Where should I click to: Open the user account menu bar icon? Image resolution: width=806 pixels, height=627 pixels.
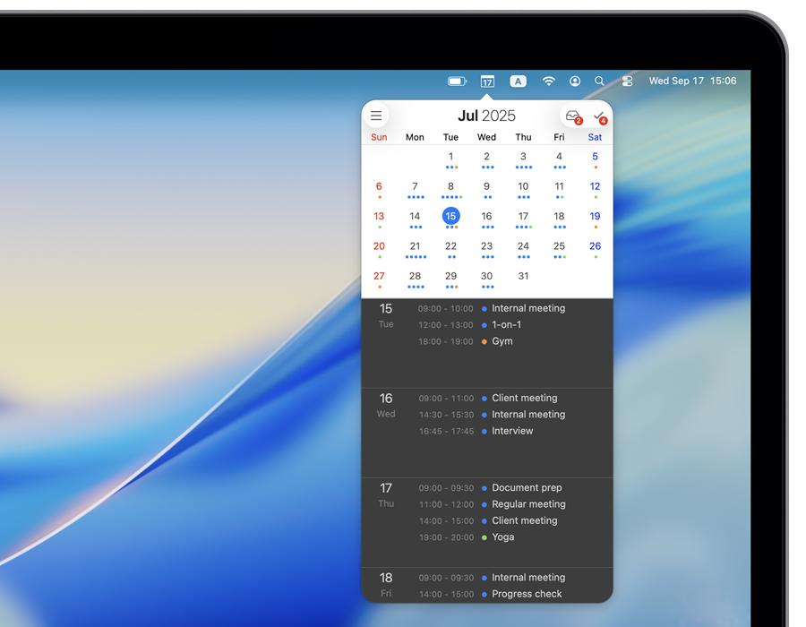pos(575,82)
